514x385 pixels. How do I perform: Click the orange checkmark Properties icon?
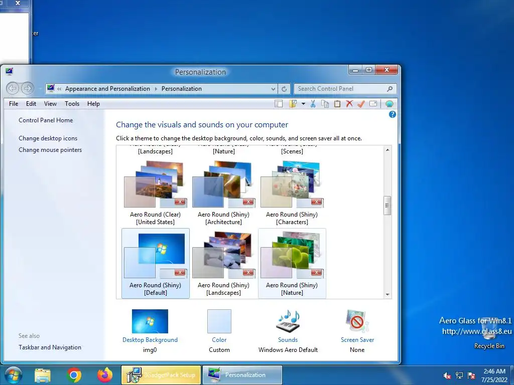(x=361, y=104)
